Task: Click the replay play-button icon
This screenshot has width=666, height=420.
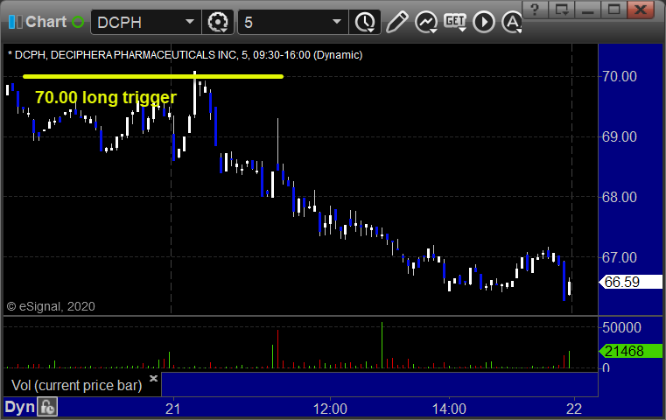Action: (x=484, y=22)
